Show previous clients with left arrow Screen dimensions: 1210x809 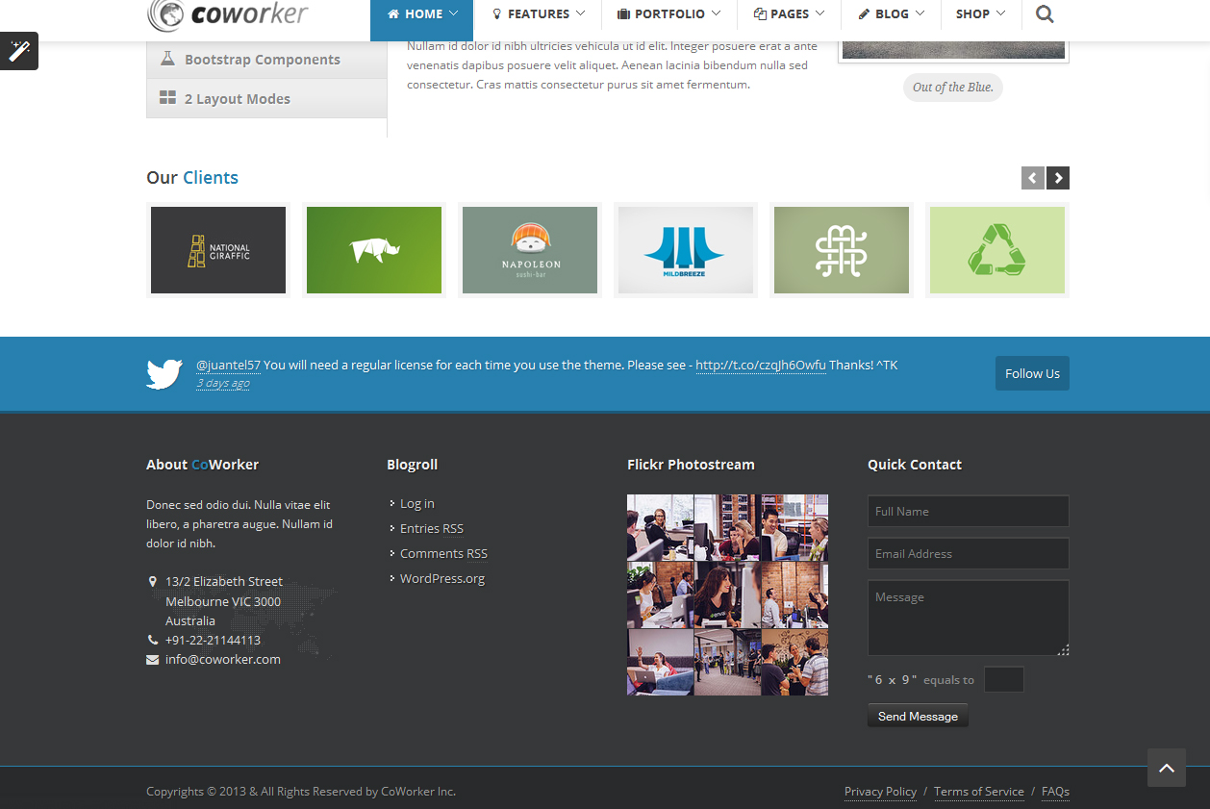1032,178
